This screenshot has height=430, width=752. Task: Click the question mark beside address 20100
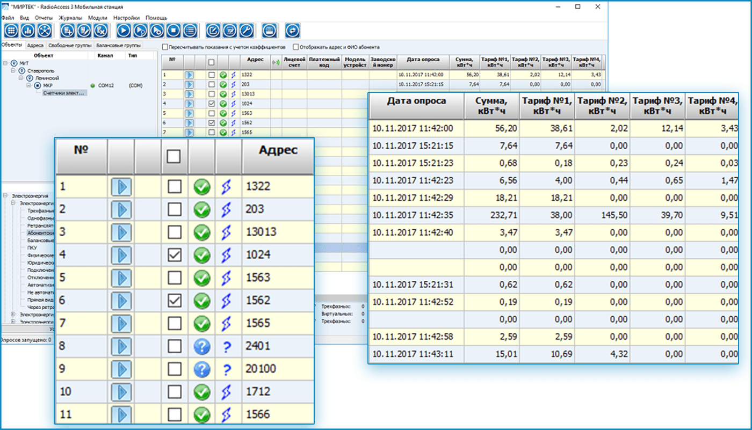(228, 369)
